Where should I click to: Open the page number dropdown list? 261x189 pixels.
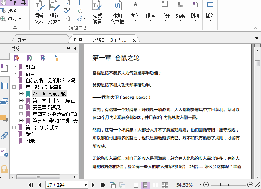tap(85, 185)
